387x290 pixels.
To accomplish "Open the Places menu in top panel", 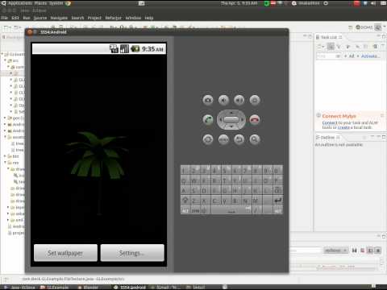I will tap(40, 3).
